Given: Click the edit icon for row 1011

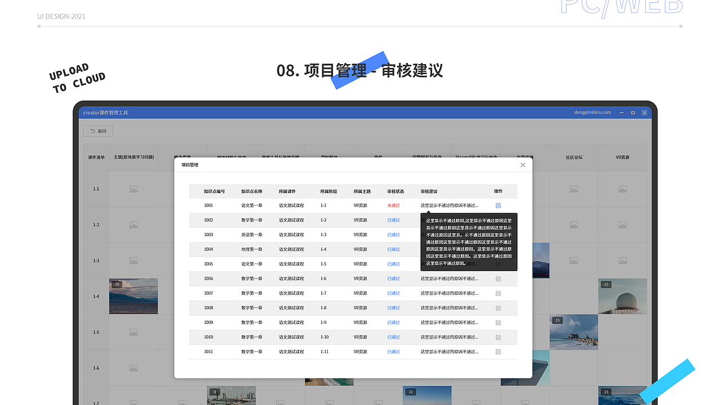Looking at the screenshot, I should click(498, 352).
